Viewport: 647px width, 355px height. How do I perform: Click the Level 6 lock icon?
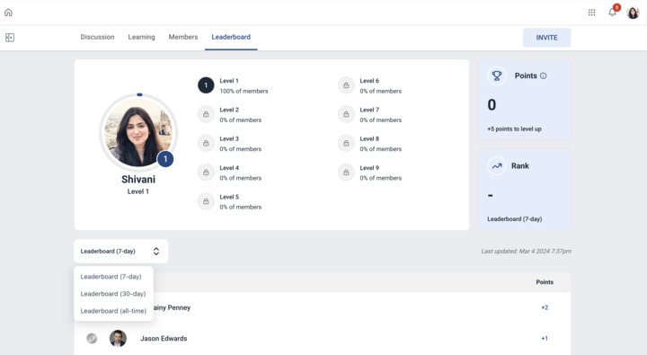[x=346, y=85]
